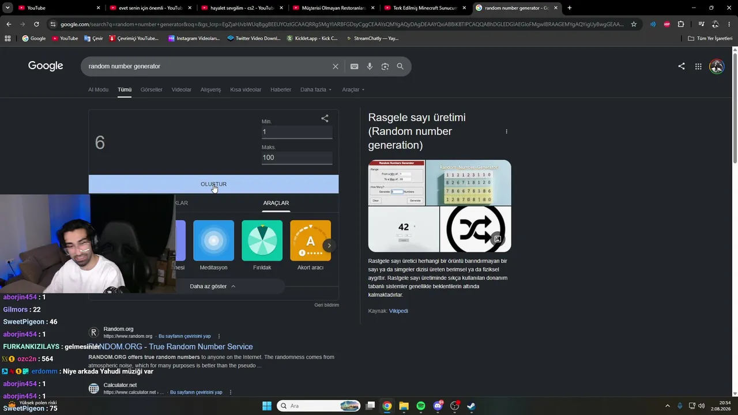This screenshot has height=415, width=738.
Task: Show hidden system tray icons
Action: pos(668,406)
